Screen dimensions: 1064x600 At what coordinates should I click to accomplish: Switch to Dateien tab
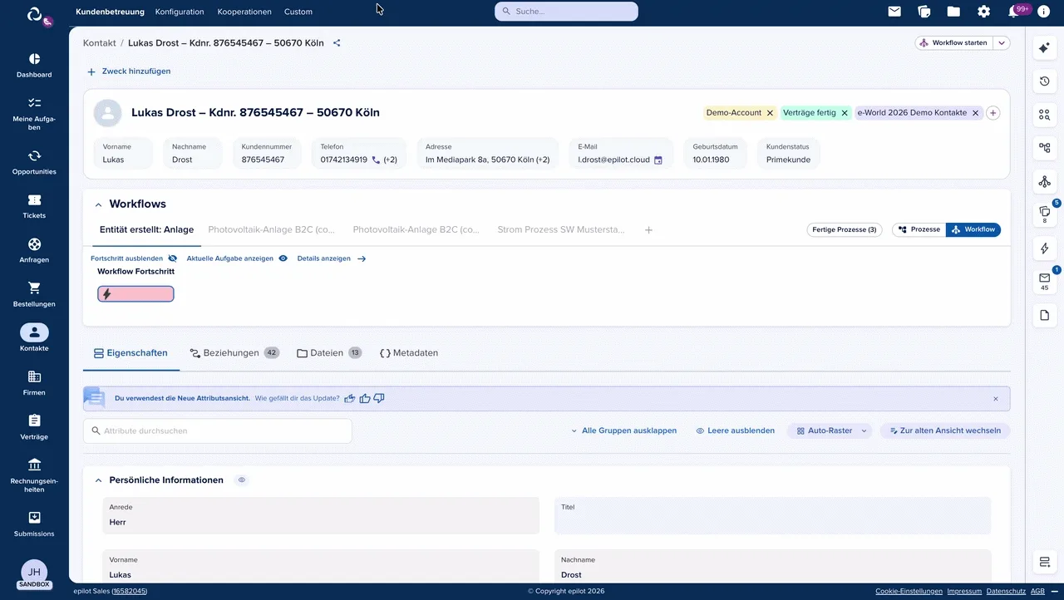tap(329, 353)
